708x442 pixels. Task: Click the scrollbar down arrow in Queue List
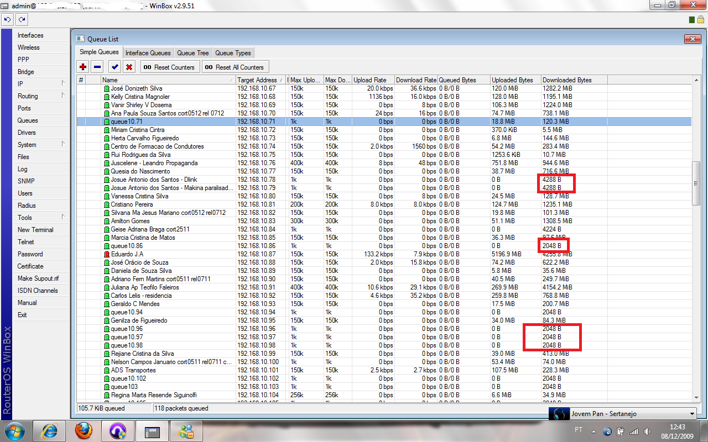point(696,397)
